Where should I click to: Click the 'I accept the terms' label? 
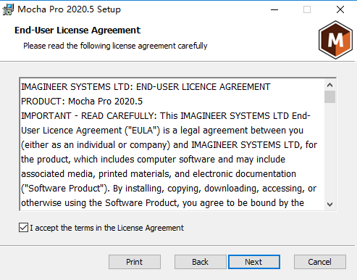[106, 228]
